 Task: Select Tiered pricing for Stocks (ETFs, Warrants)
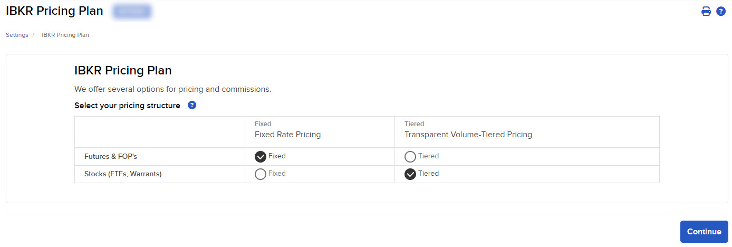[x=410, y=174]
